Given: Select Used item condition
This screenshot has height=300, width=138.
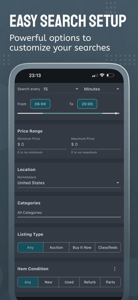Looking at the screenshot, I should click(69, 282).
